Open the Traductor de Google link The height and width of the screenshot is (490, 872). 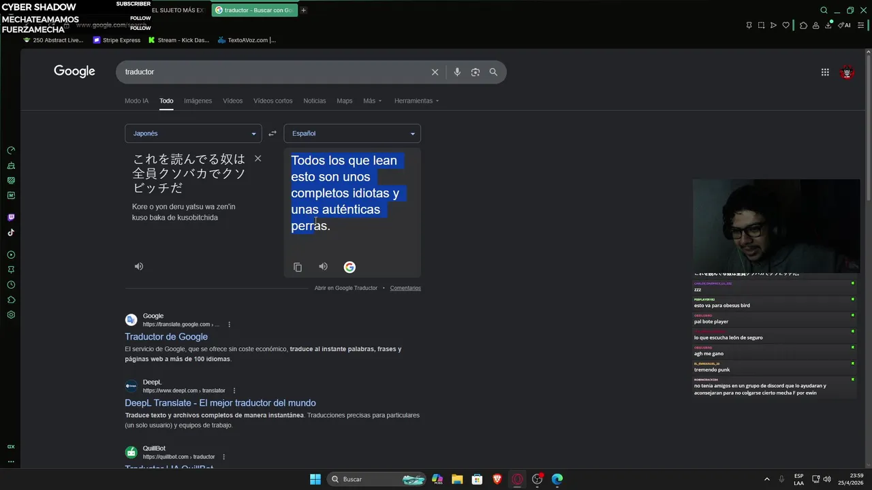click(166, 337)
